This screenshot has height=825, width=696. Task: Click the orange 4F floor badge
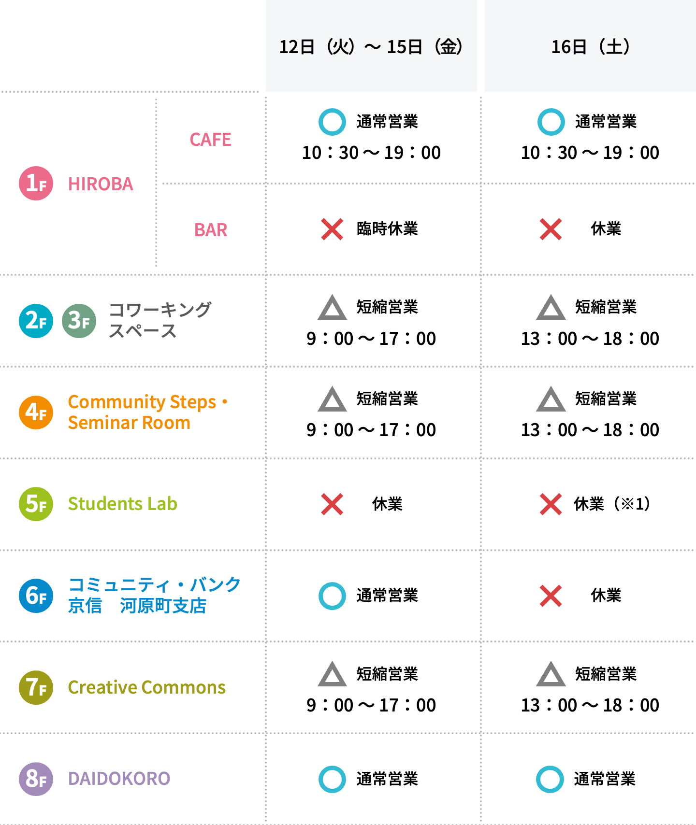coord(36,412)
